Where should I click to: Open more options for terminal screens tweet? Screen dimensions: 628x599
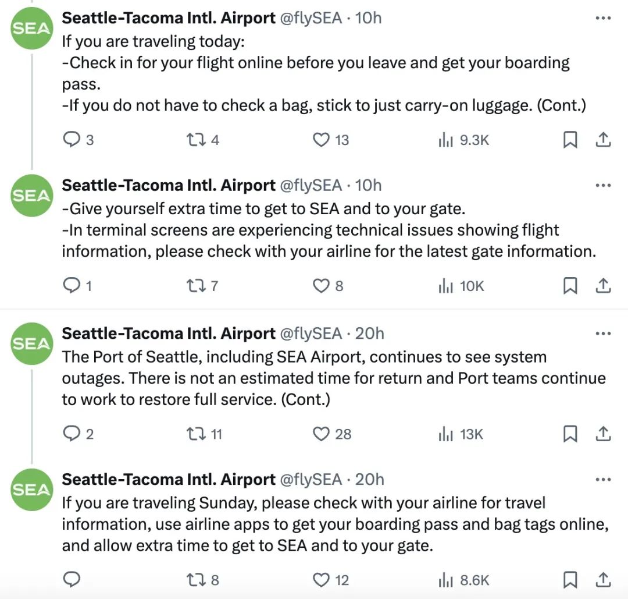(603, 186)
